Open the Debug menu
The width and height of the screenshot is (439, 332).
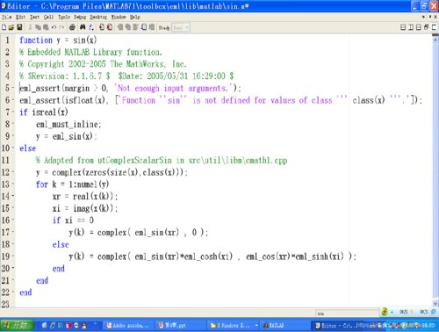tap(80, 17)
